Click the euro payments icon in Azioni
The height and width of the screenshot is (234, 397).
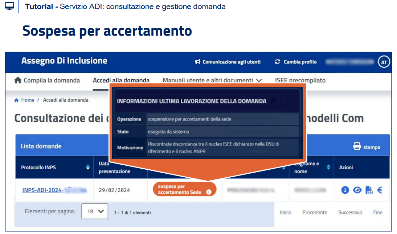click(x=380, y=190)
